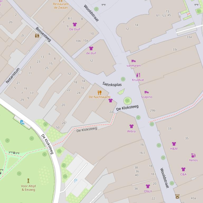The image size is (203, 203).
Task: Open the H&M clothing store marker
Action: (x=174, y=144)
